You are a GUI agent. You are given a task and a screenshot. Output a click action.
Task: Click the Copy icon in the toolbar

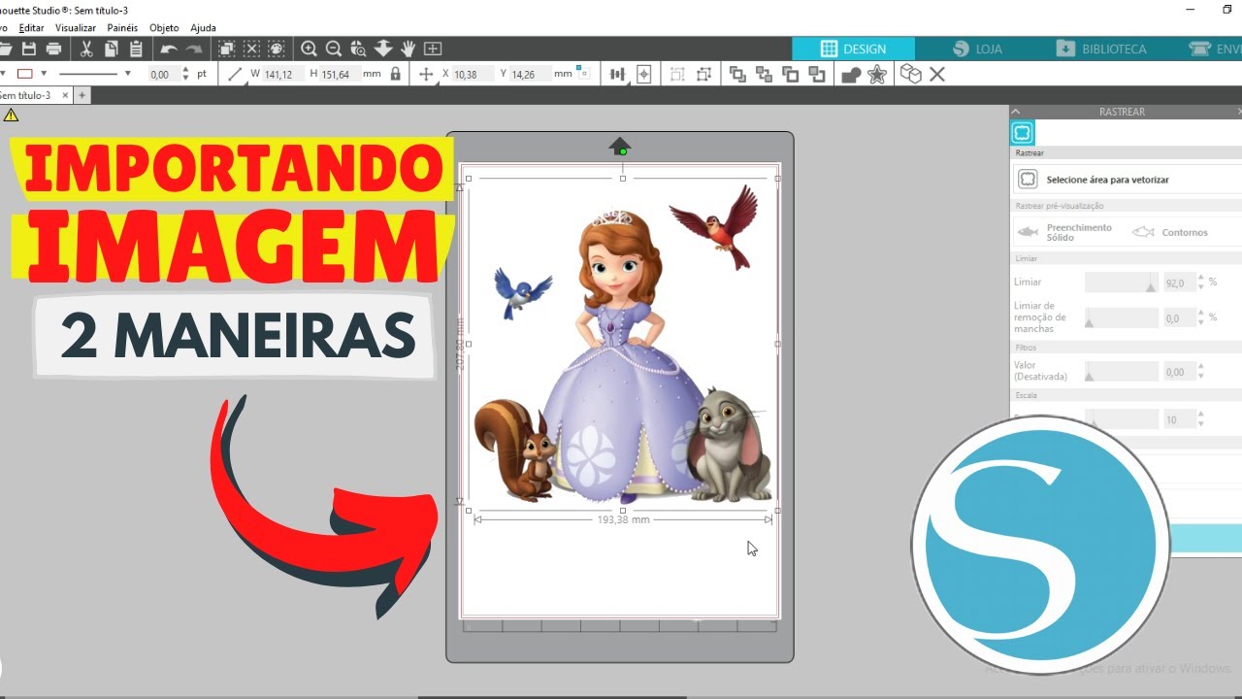(x=112, y=49)
